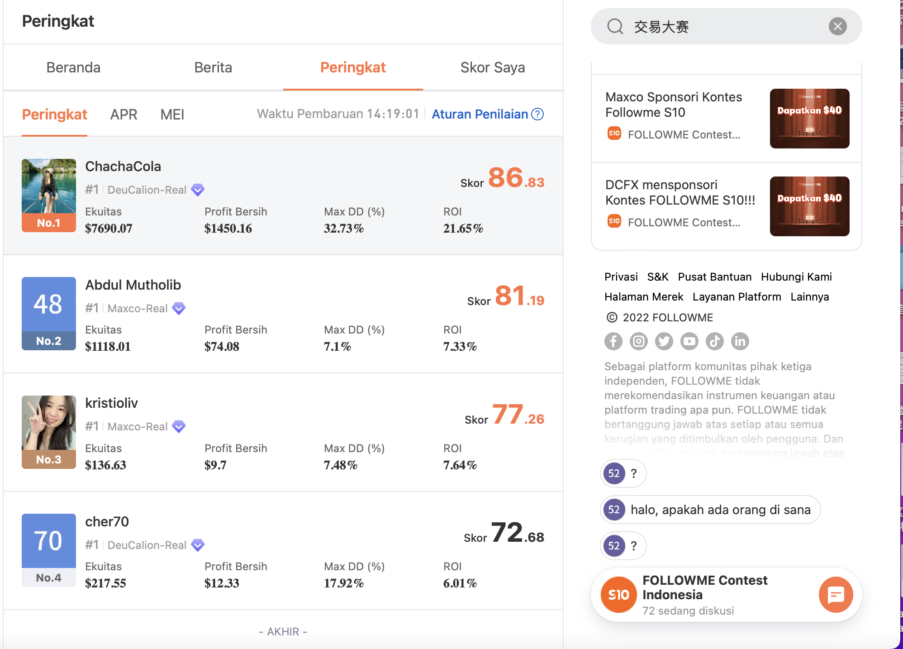The width and height of the screenshot is (903, 649).
Task: Open the Layanan Platform footer link
Action: (x=737, y=296)
